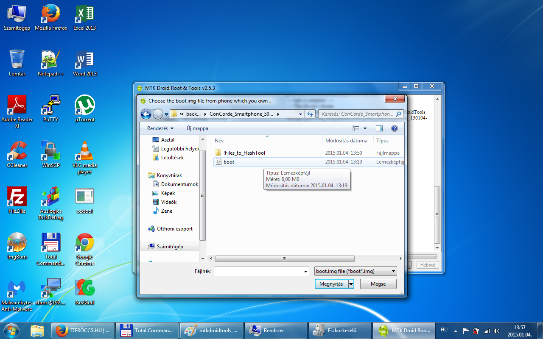Click the Mégse cancel button

coord(378,284)
